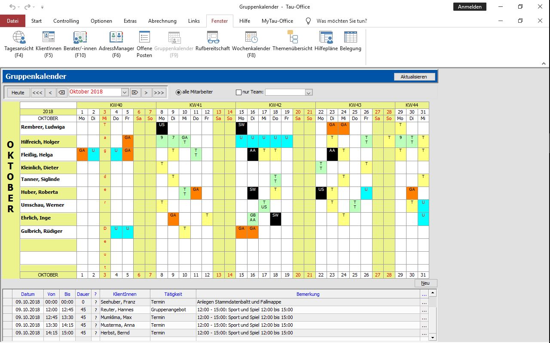The image size is (550, 343).
Task: Click the orange GA cell for Rembrer on 23
Action: (332, 128)
